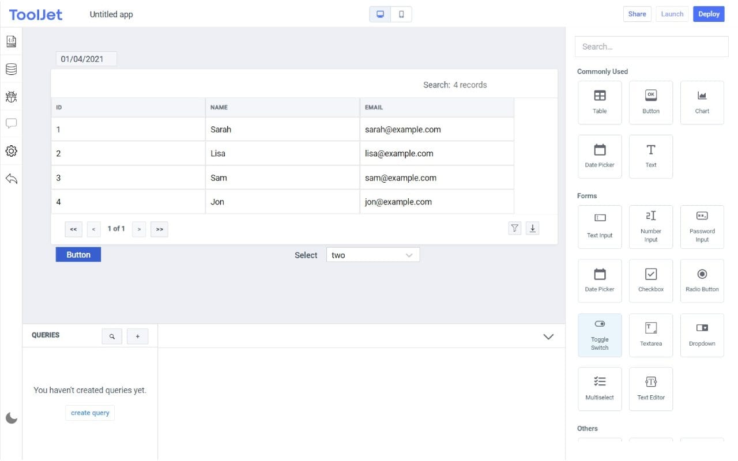Image resolution: width=738 pixels, height=461 pixels.
Task: Open the 01/04/2021 date picker
Action: pyautogui.click(x=86, y=58)
